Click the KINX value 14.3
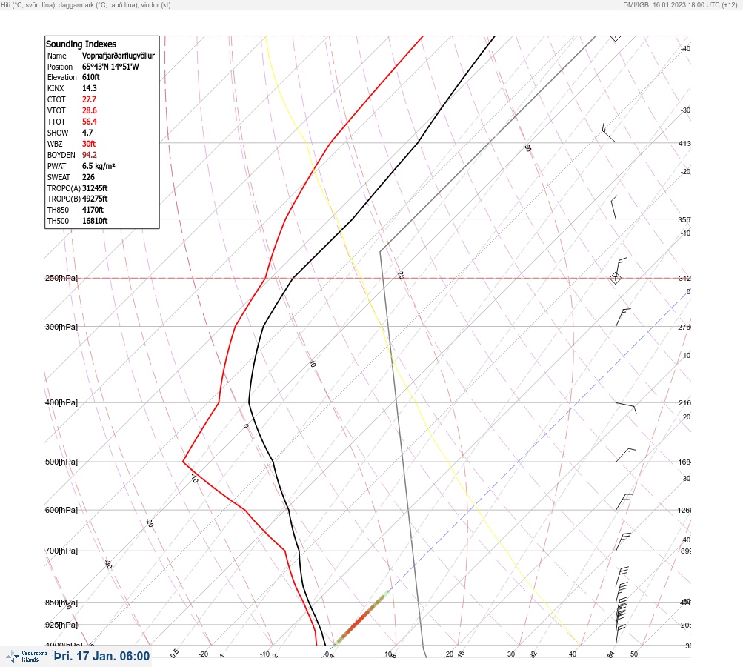Screen dimensions: 743x667 (x=90, y=88)
